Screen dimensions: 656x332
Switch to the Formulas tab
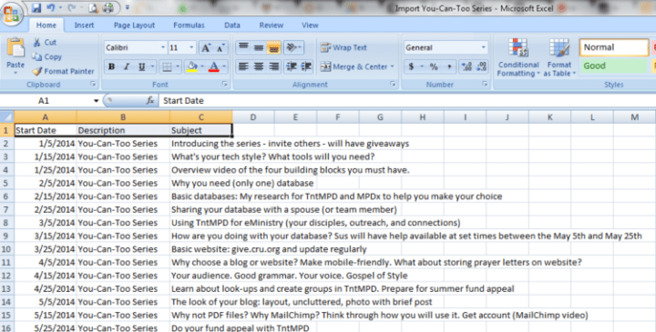pyautogui.click(x=190, y=25)
